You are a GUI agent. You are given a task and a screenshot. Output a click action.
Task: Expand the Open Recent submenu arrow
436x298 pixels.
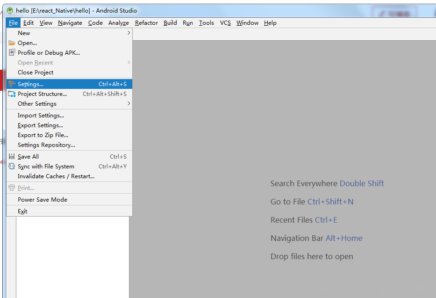pos(129,62)
